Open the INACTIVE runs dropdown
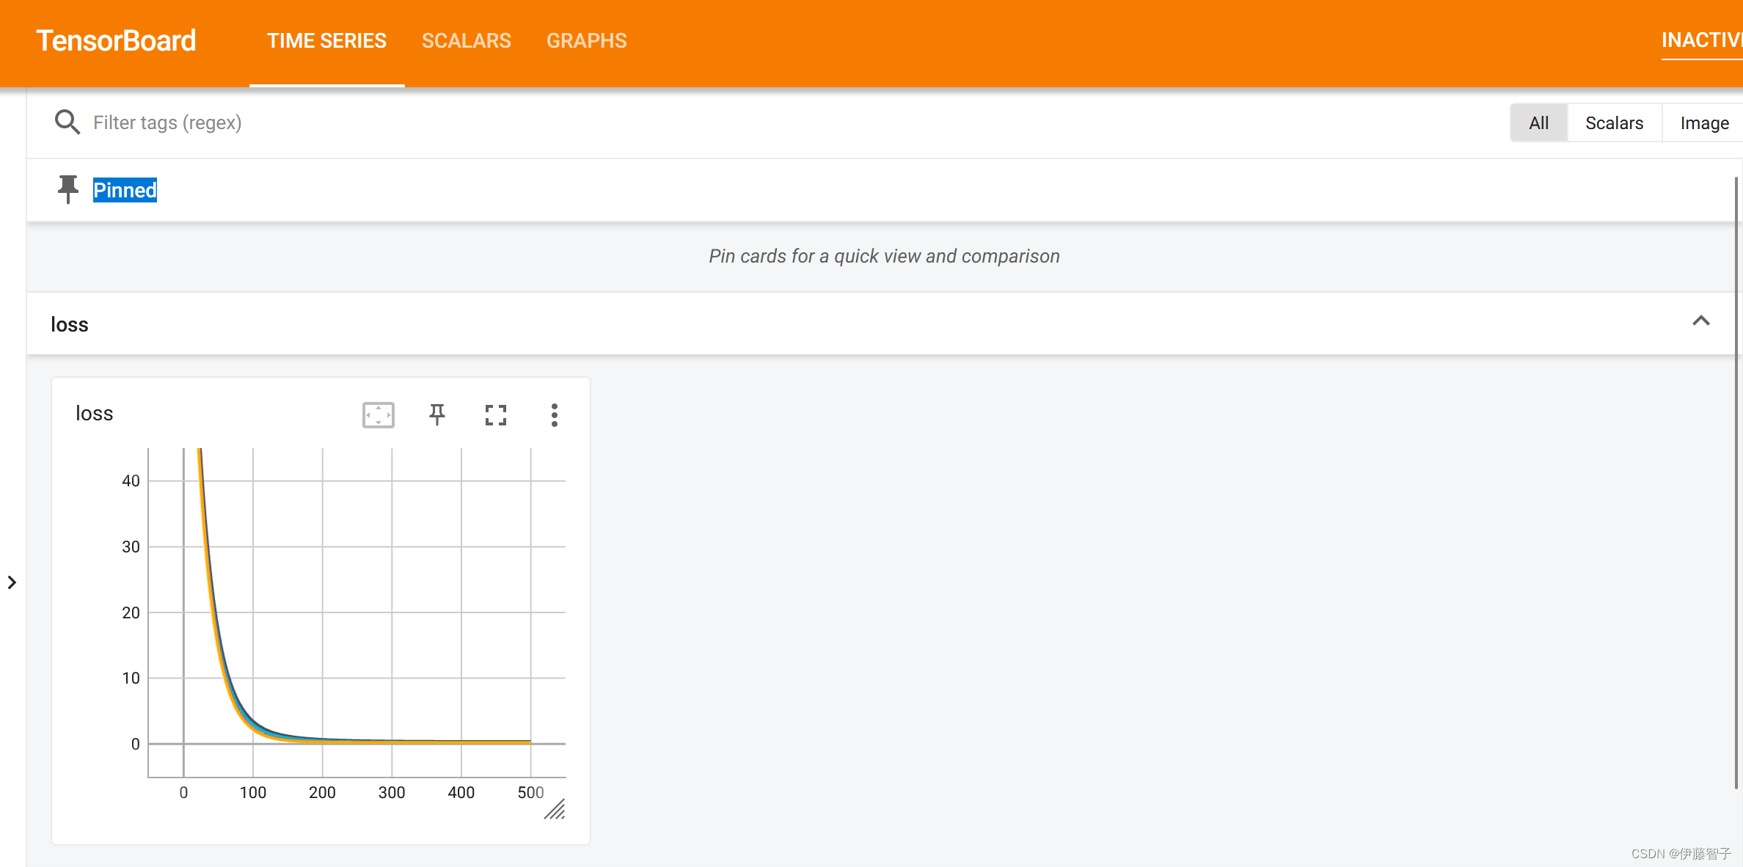This screenshot has height=867, width=1743. coord(1700,40)
